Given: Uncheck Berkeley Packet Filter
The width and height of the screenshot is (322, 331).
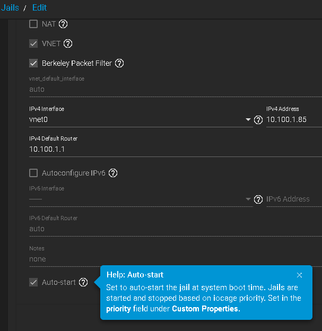Looking at the screenshot, I should 33,63.
